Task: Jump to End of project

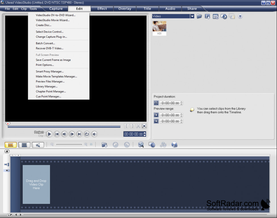Action: coord(79,134)
